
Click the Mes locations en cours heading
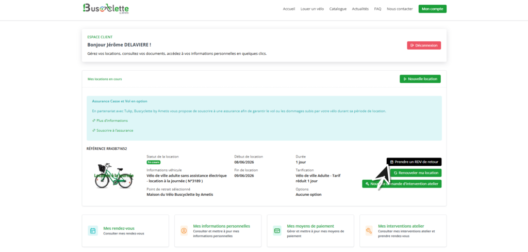[104, 79]
